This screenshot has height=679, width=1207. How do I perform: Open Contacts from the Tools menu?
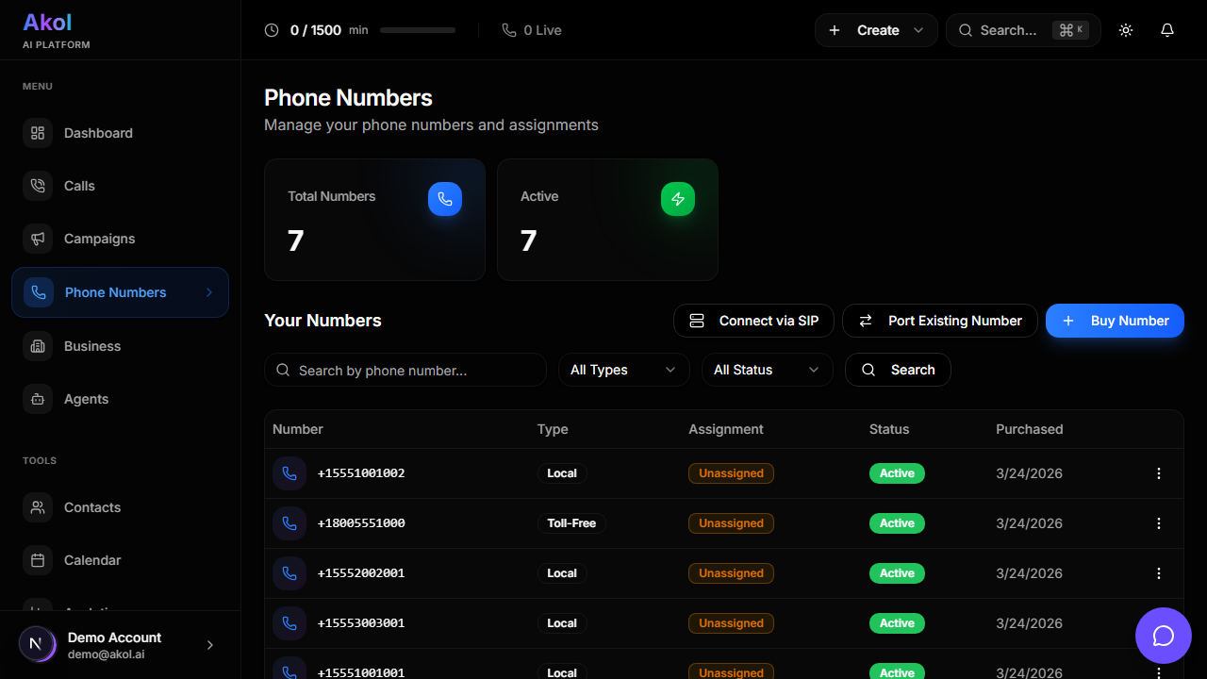coord(91,507)
